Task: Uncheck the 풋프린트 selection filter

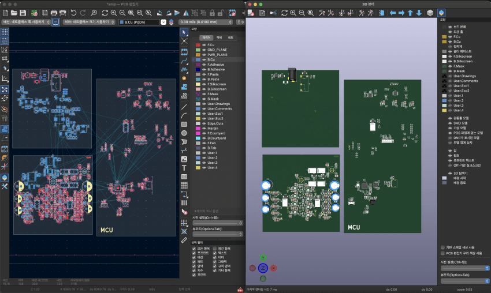Action: pos(194,253)
